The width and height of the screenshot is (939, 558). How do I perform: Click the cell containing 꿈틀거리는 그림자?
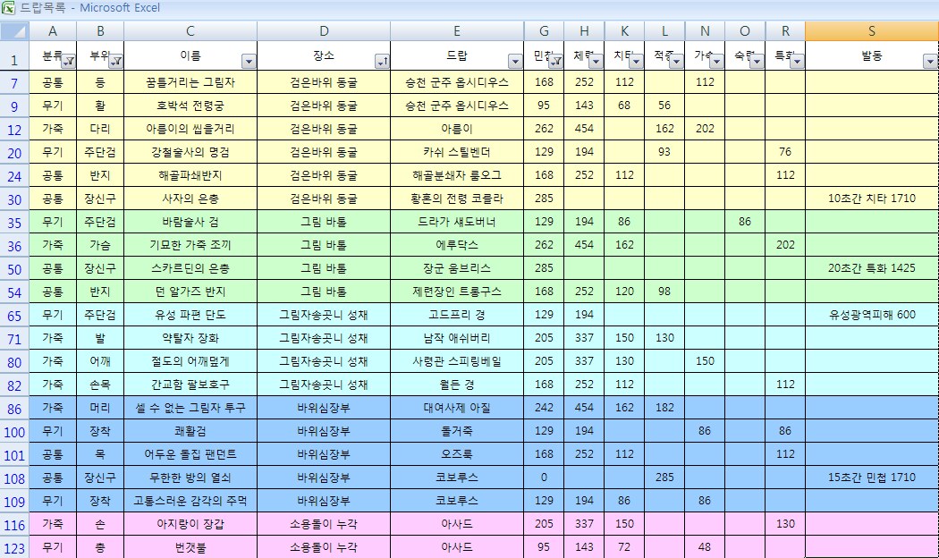pos(190,82)
